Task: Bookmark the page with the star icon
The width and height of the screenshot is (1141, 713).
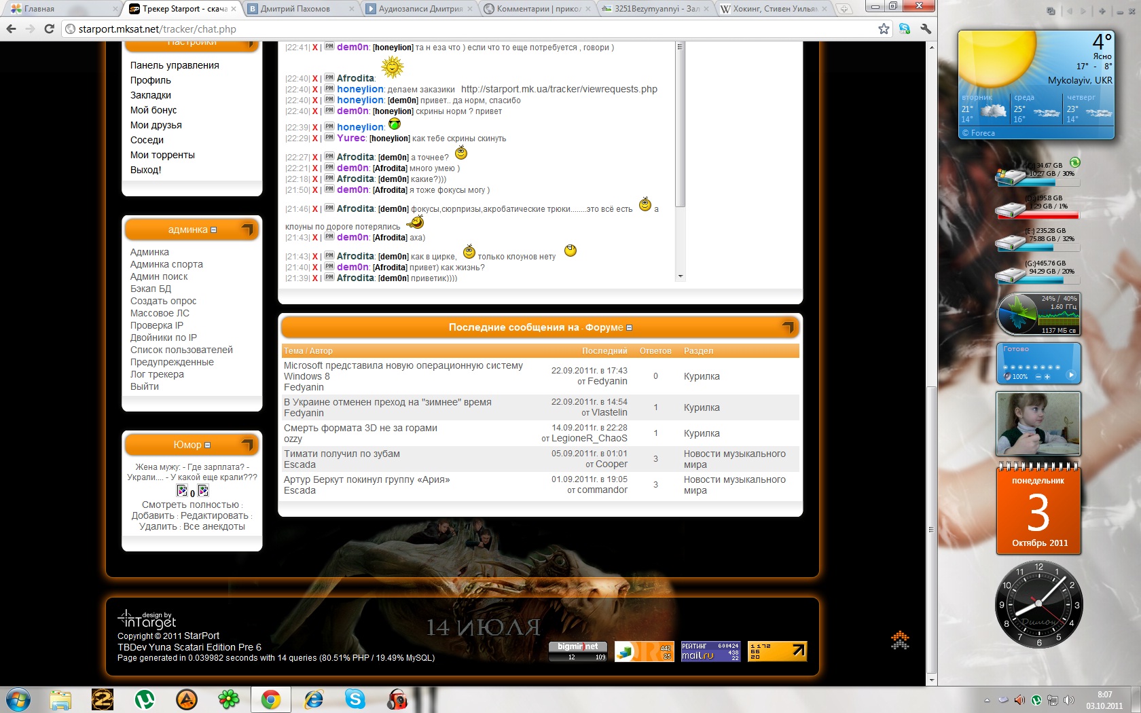Action: tap(884, 29)
